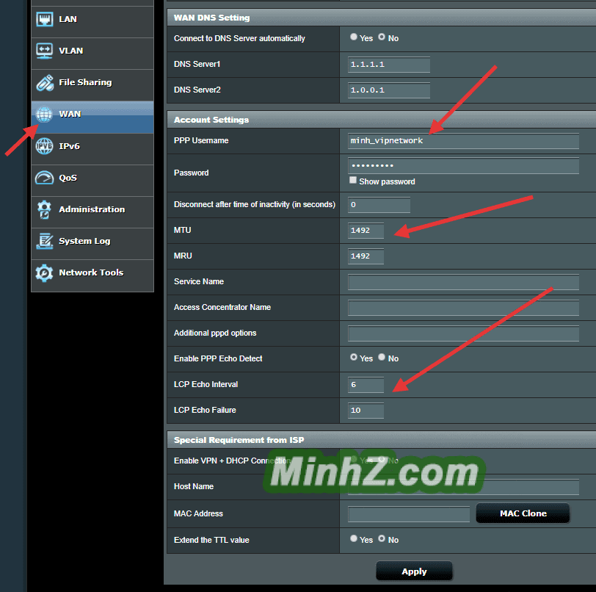Choose Yes for Extend the TTL value
596x592 pixels.
click(354, 539)
